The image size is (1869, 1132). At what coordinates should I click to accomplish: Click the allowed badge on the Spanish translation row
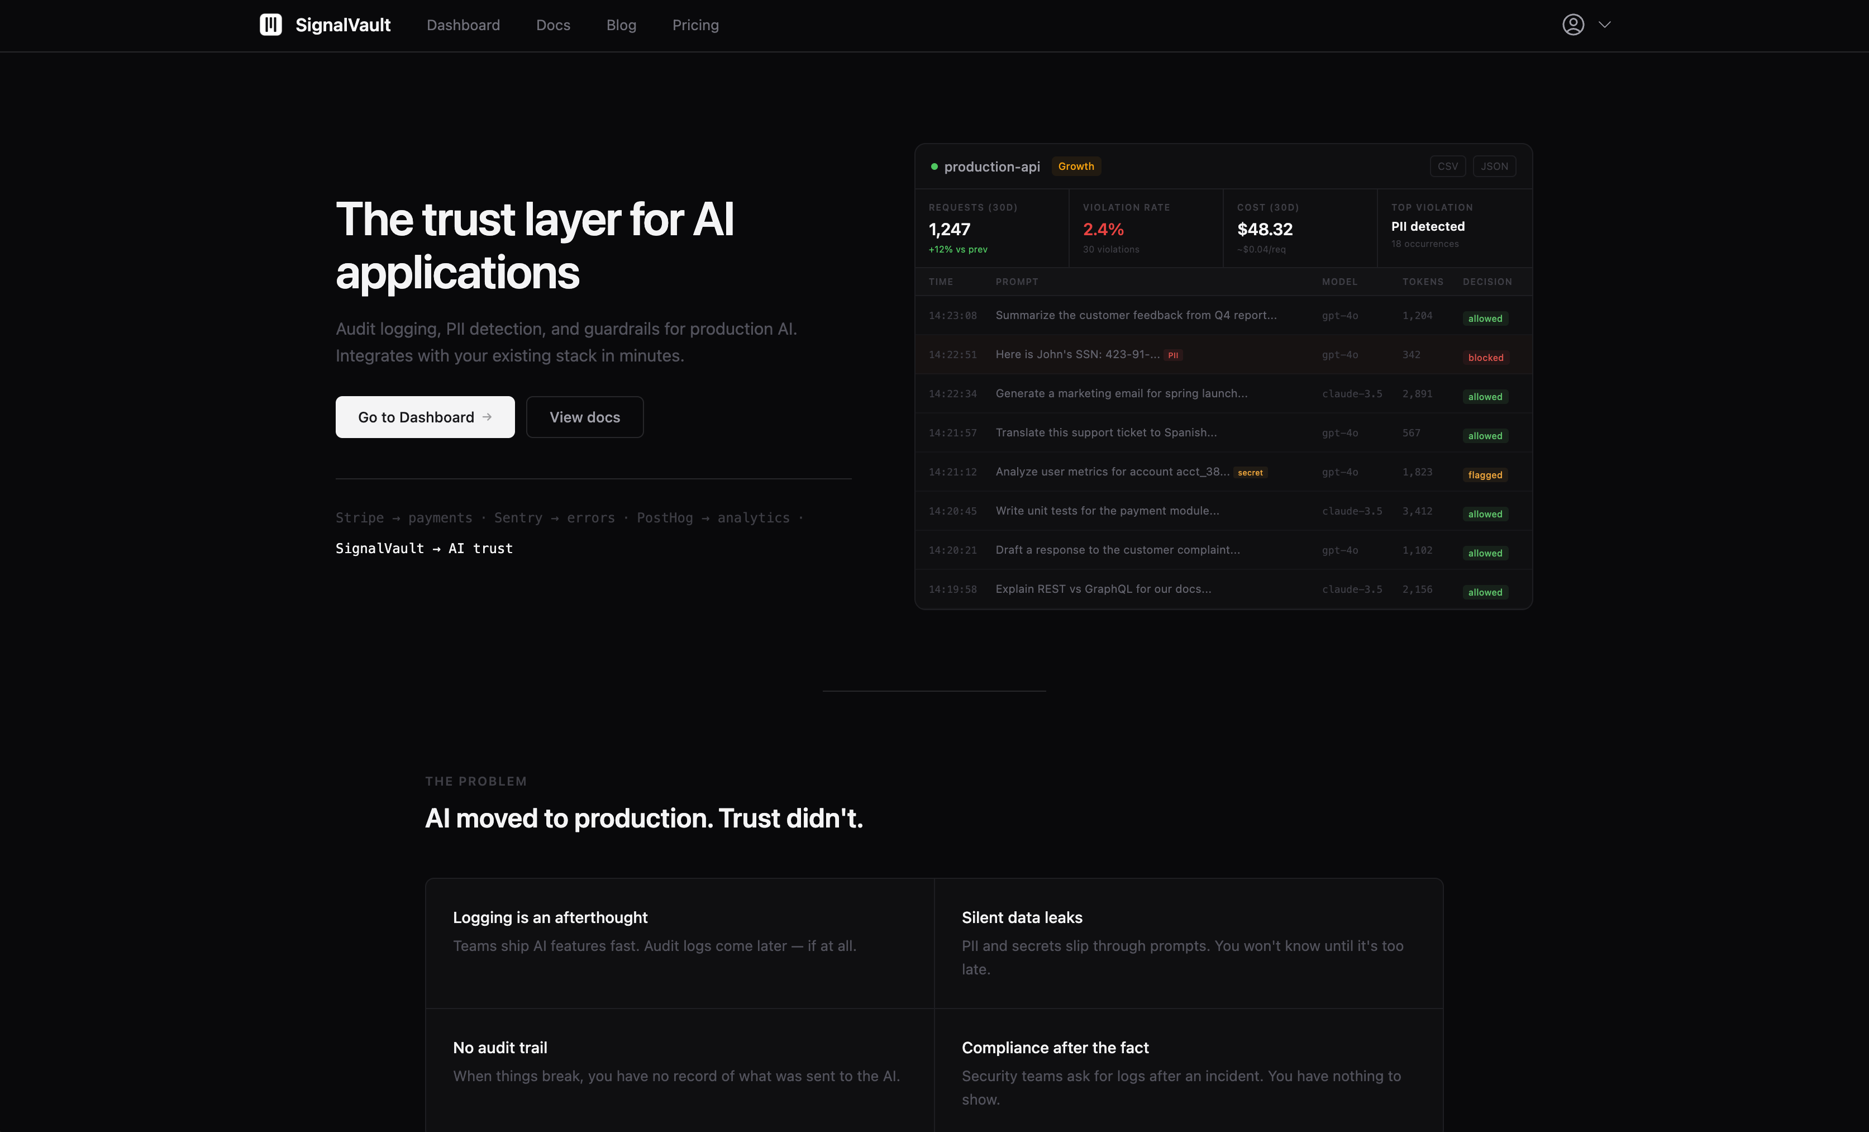[x=1485, y=435]
